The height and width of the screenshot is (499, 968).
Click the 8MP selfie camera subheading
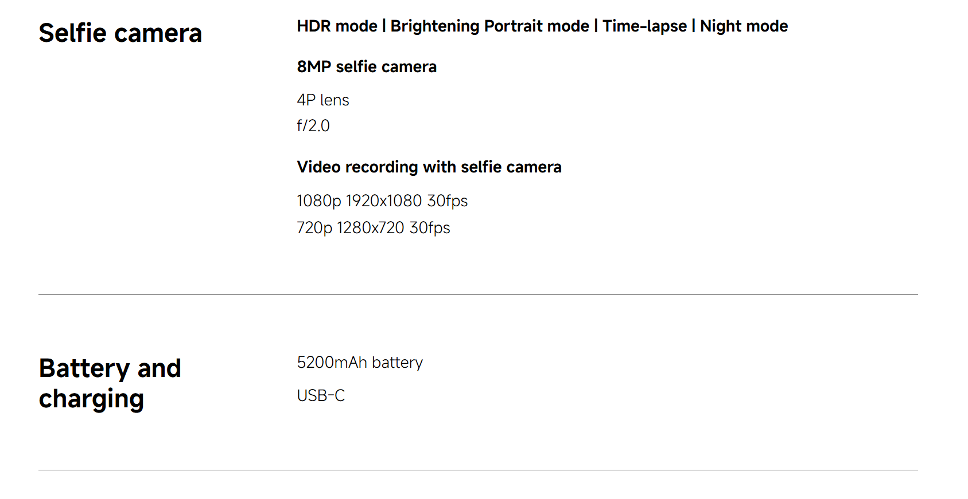coord(367,66)
